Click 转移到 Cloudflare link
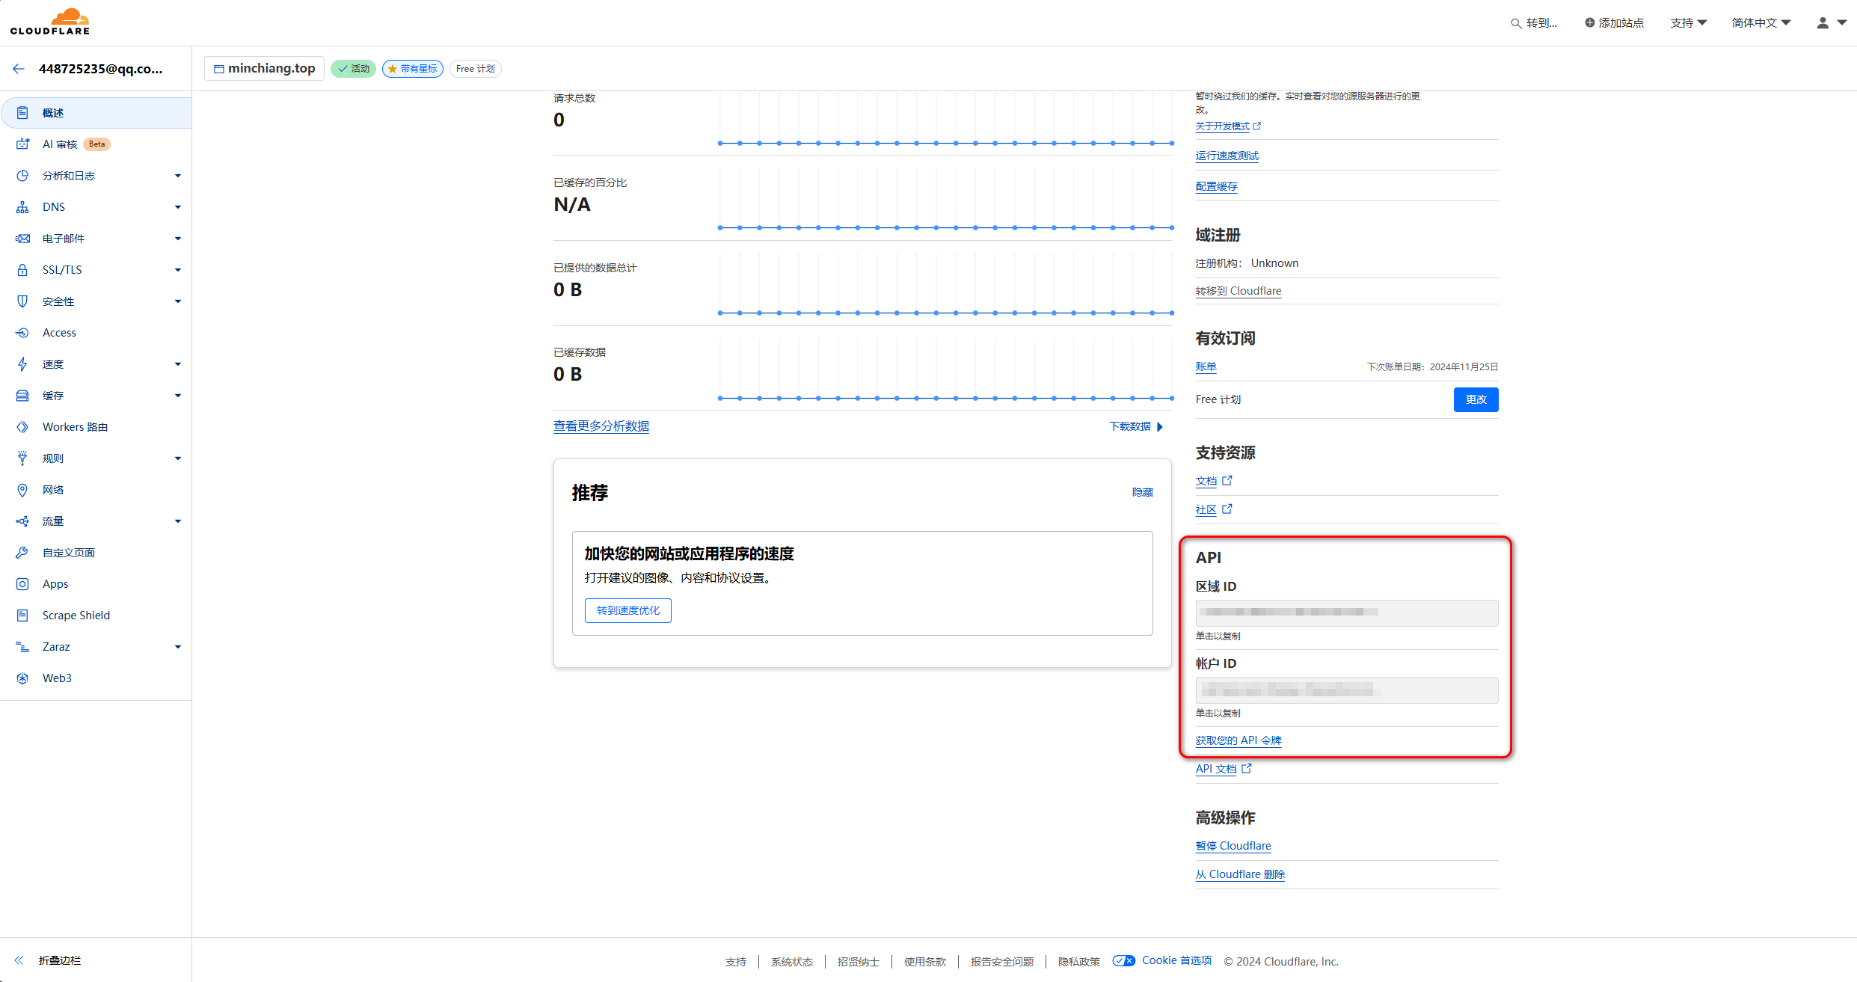Screen dimensions: 1857x982 pyautogui.click(x=1238, y=291)
